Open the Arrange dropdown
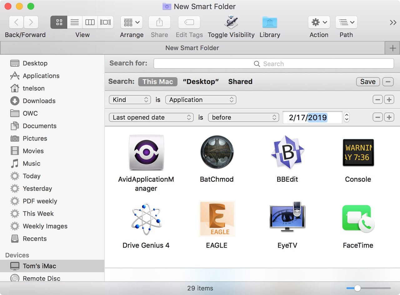This screenshot has width=400, height=295. coord(132,22)
